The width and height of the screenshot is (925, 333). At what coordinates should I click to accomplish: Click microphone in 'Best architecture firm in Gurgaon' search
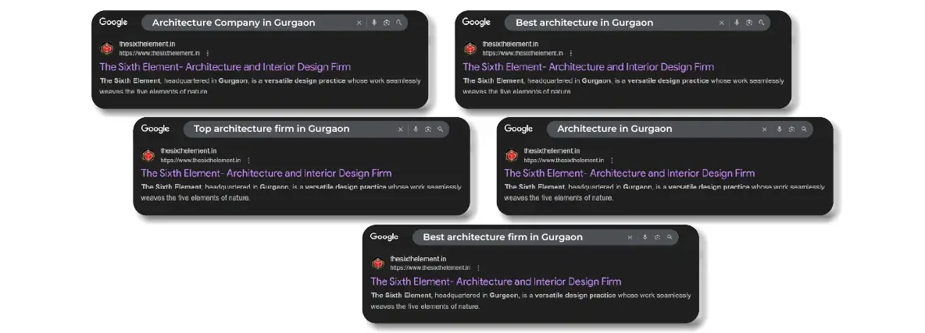tap(645, 238)
